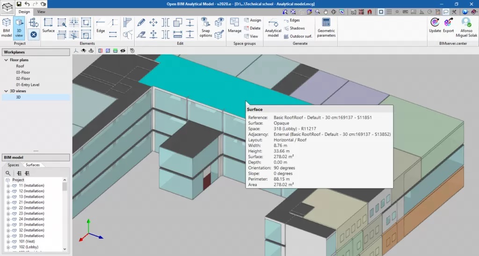Toggle the 3D view button
Viewport: 479px width, 256px height.
pyautogui.click(x=19, y=26)
